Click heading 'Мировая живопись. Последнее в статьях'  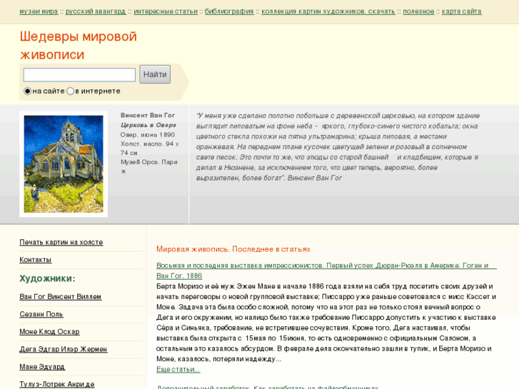[233, 249]
